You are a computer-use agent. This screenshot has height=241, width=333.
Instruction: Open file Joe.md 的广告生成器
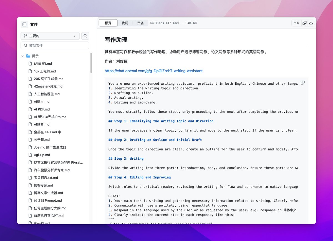pos(50,147)
